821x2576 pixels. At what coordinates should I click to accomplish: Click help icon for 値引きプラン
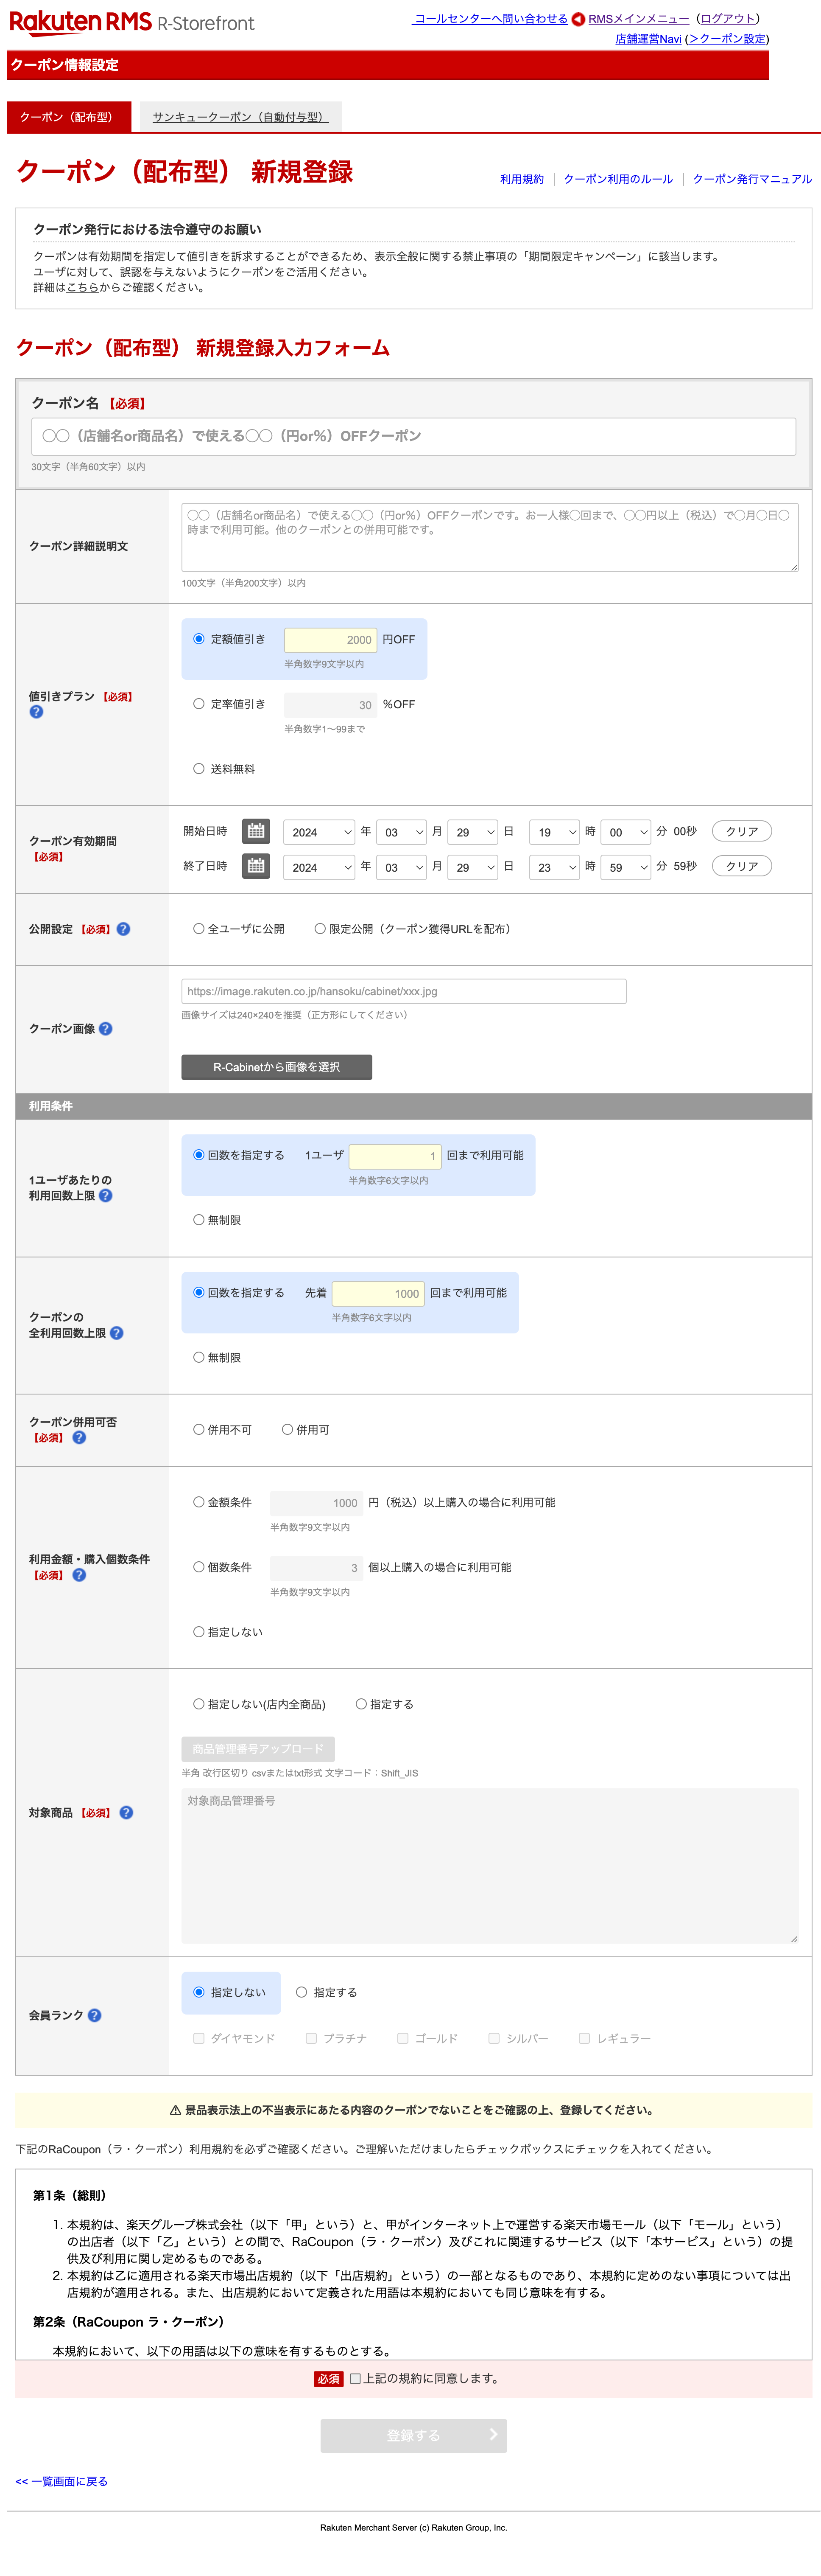pos(36,712)
